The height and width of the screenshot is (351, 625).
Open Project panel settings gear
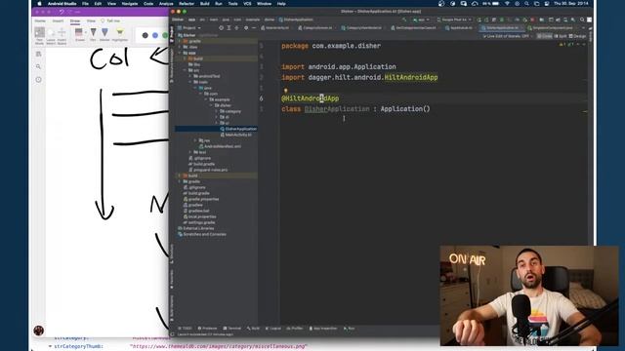coord(246,28)
